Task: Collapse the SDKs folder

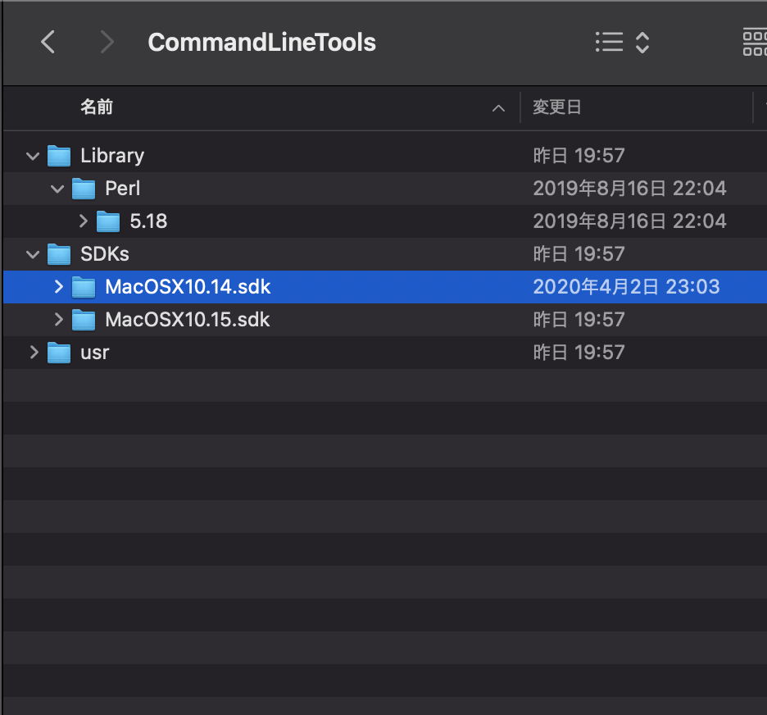Action: click(33, 254)
